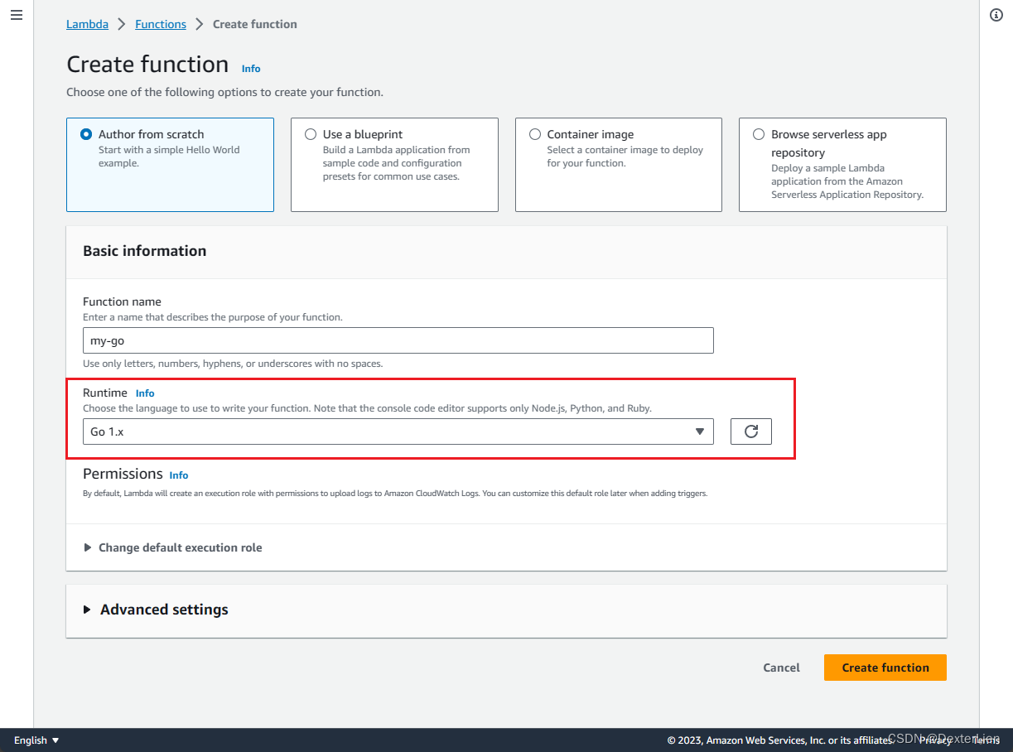The image size is (1013, 752).
Task: Open the Privacy footer link
Action: 935,740
